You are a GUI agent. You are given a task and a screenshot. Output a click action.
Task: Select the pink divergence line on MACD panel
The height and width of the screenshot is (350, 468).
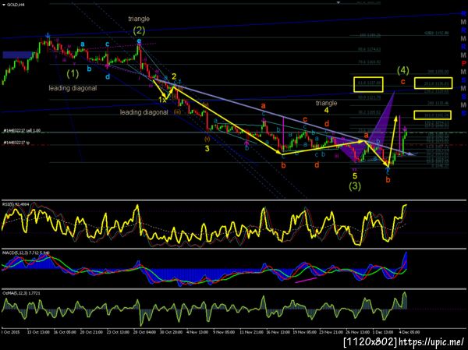click(306, 280)
